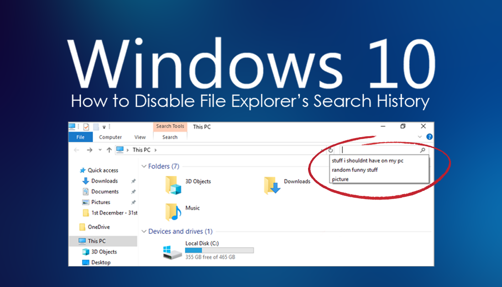
Task: Refresh the current folder view
Action: click(x=330, y=150)
